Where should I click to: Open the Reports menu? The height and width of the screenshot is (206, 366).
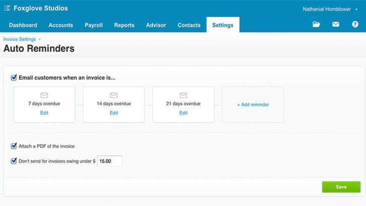point(124,25)
